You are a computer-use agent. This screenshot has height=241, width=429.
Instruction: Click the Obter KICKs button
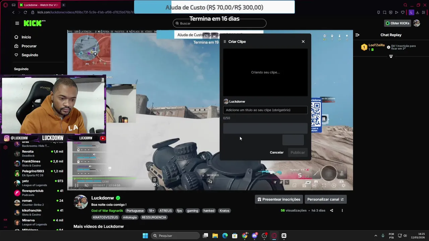(397, 23)
